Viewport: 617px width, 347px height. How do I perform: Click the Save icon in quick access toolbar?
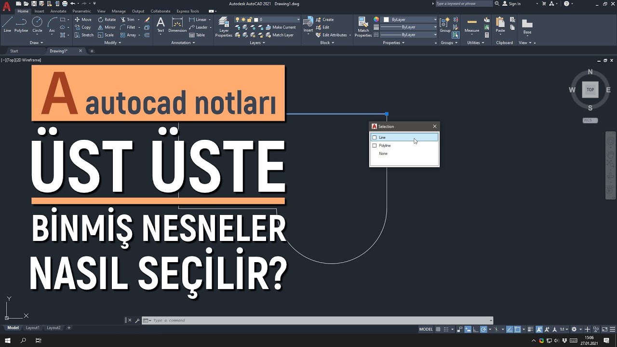tap(34, 3)
